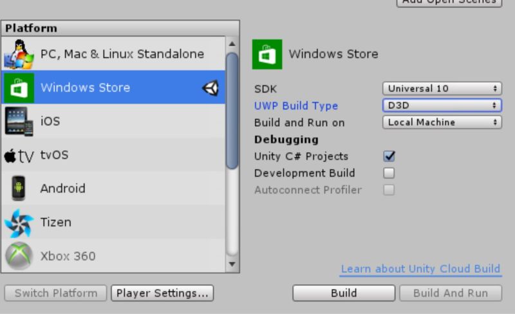Select the iOS platform label

coord(50,121)
